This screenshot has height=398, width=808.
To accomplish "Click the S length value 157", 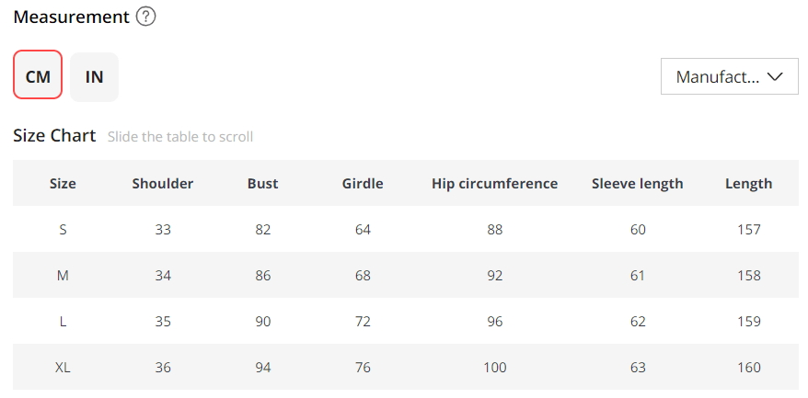I will [x=748, y=229].
